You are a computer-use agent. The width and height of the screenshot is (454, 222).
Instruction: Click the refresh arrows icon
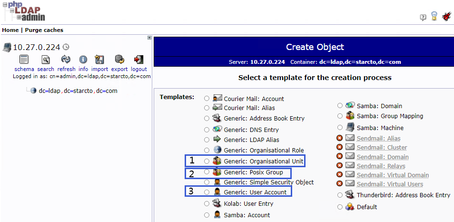coord(66,60)
